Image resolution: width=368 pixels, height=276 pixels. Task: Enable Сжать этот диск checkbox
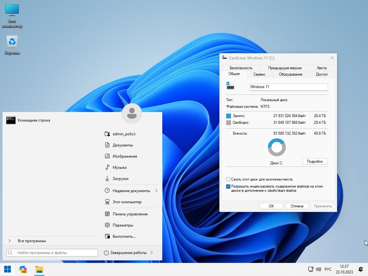(x=228, y=179)
